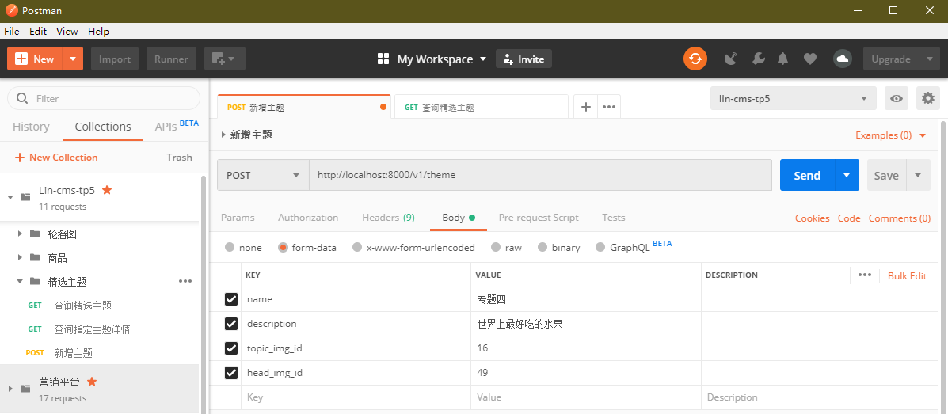Switch to the Params tab
The width and height of the screenshot is (948, 414).
coord(238,218)
